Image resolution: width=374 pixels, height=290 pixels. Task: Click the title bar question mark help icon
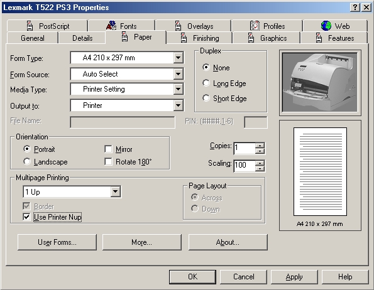click(x=355, y=8)
